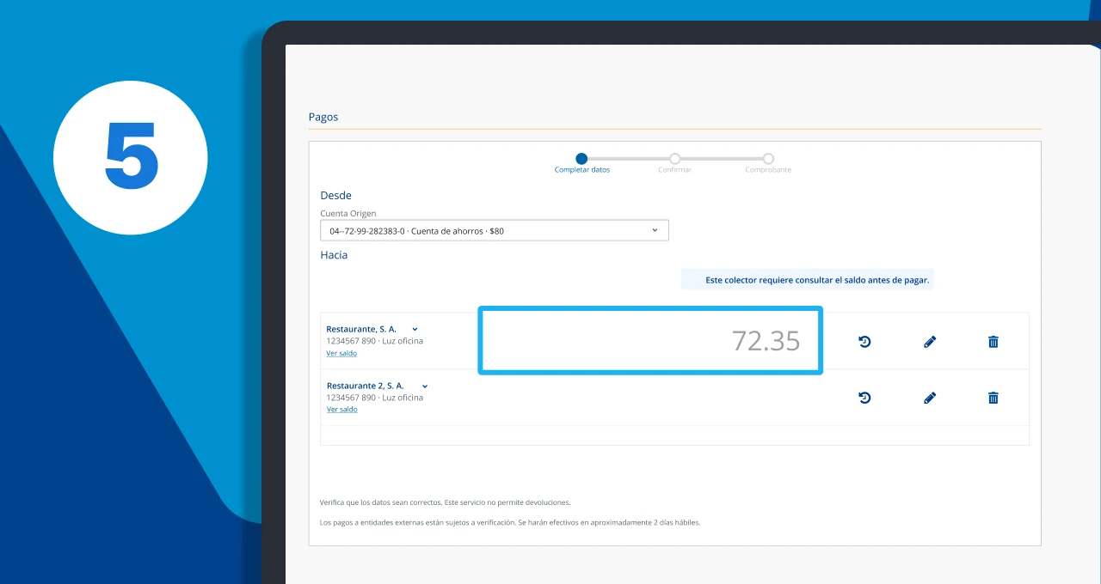Open Ver saldo link under Restaurante 2, S. A.

pos(341,410)
